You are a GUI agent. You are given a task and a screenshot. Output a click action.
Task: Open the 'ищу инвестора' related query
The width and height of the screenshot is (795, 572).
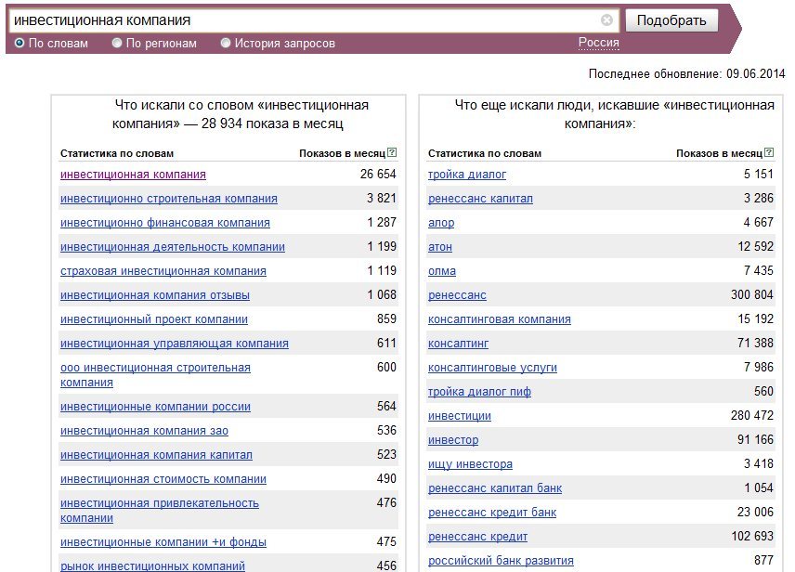click(470, 464)
